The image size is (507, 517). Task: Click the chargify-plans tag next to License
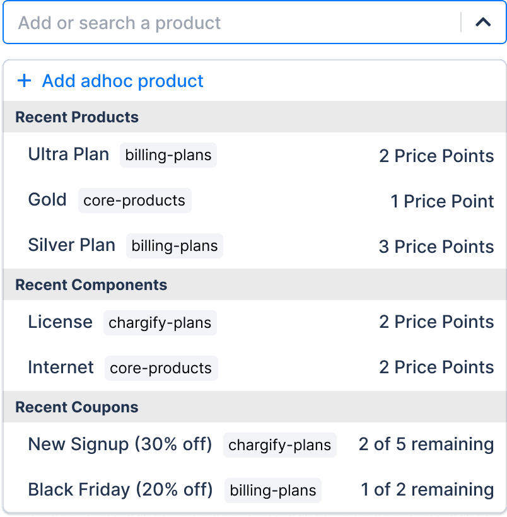click(x=160, y=323)
